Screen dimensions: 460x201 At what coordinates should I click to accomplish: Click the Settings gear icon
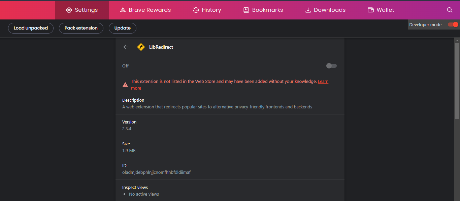(x=69, y=10)
